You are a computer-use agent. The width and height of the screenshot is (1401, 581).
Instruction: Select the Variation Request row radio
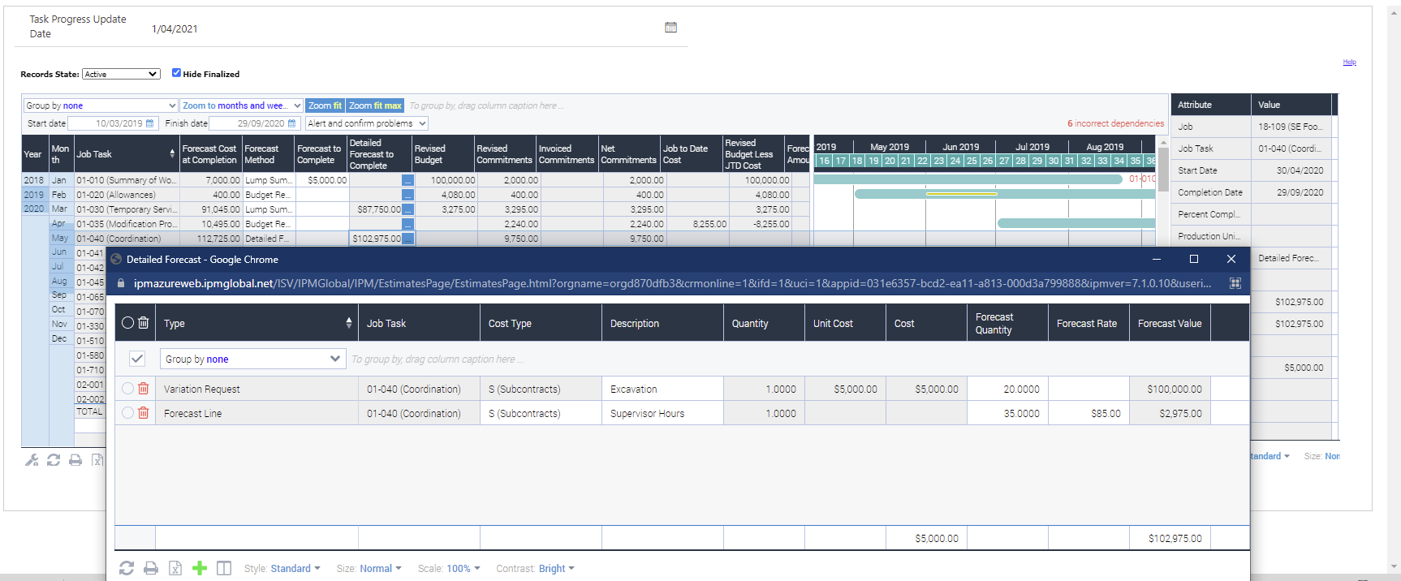click(x=127, y=389)
